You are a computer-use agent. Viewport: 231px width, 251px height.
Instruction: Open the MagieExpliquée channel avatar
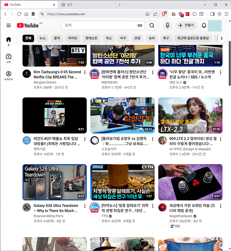tap(162, 208)
